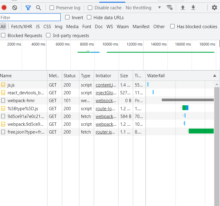Select free.json?type=fr... request name
The width and height of the screenshot is (220, 206).
click(x=26, y=132)
